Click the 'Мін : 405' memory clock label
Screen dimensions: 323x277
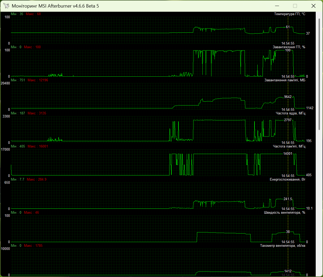(x=18, y=146)
